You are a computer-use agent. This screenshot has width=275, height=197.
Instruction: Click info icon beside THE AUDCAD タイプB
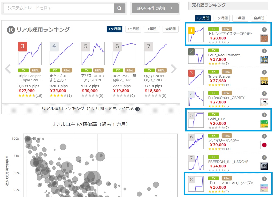tap(264, 179)
